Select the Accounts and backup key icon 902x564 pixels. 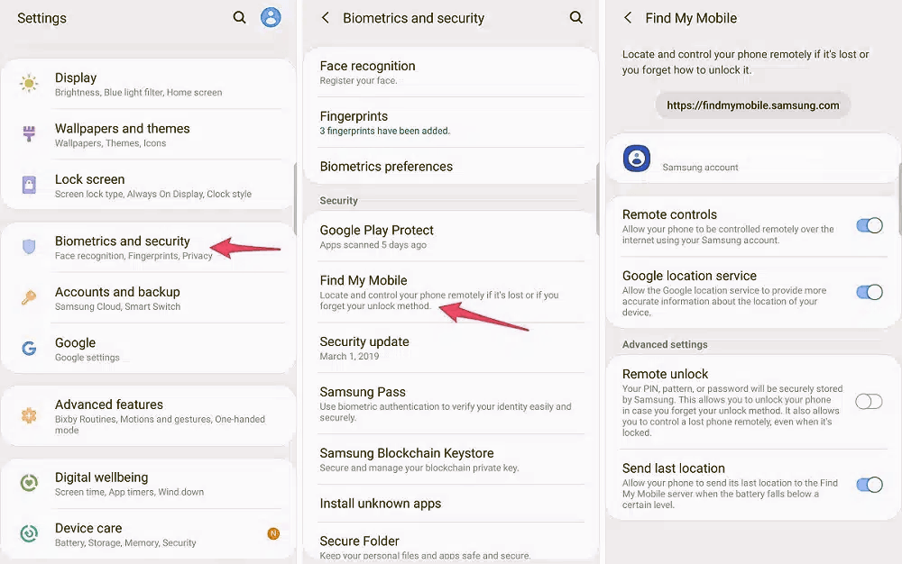pos(28,298)
